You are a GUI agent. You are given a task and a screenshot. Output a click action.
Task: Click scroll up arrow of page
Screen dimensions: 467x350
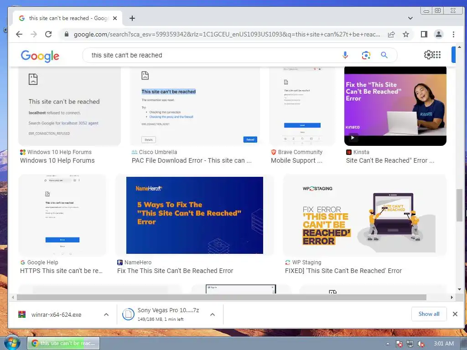[x=459, y=47]
